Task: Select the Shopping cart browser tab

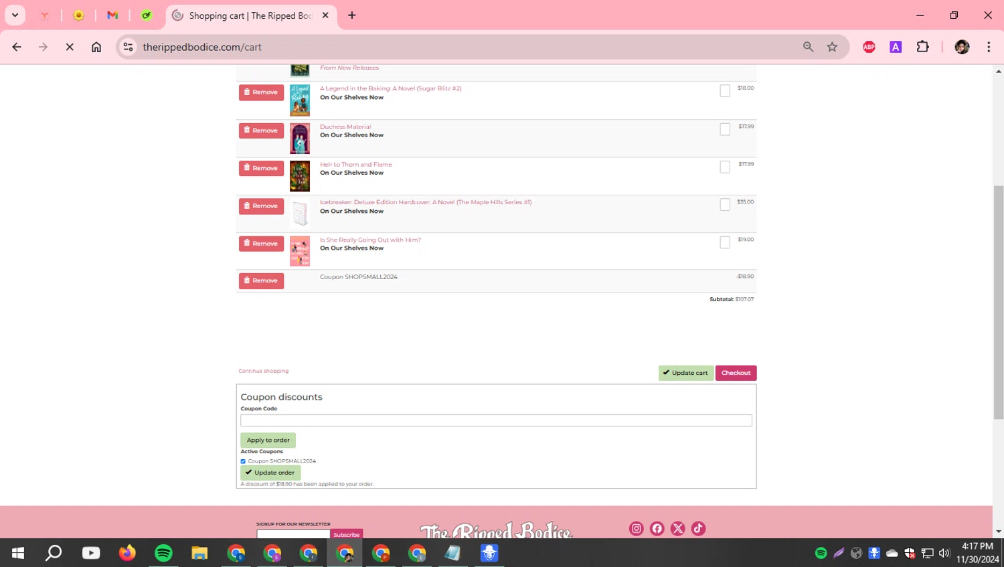Action: (251, 15)
